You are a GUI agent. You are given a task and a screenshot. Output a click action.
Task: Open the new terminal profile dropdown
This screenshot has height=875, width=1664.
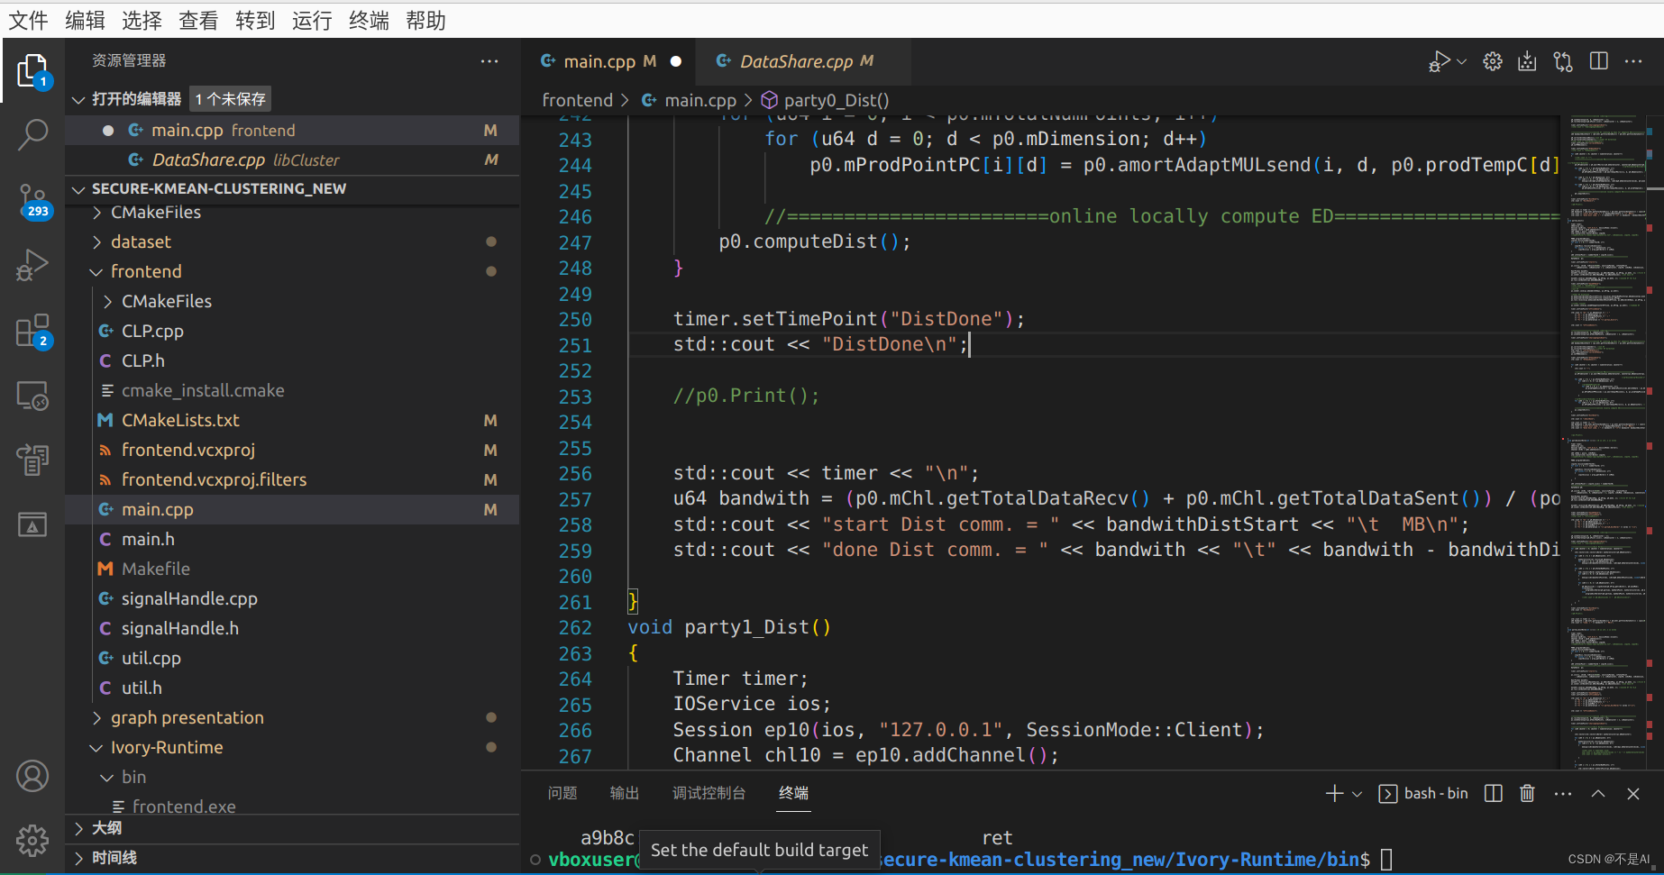1357,794
